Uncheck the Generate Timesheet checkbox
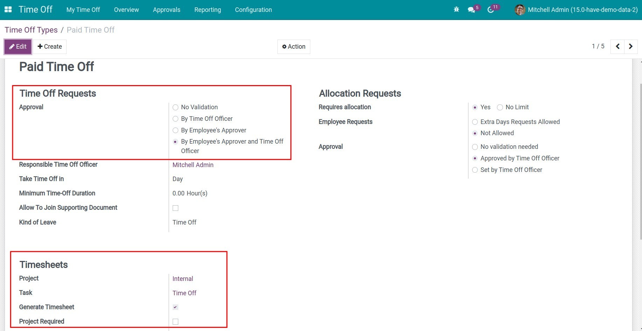Image resolution: width=642 pixels, height=331 pixels. click(x=175, y=307)
